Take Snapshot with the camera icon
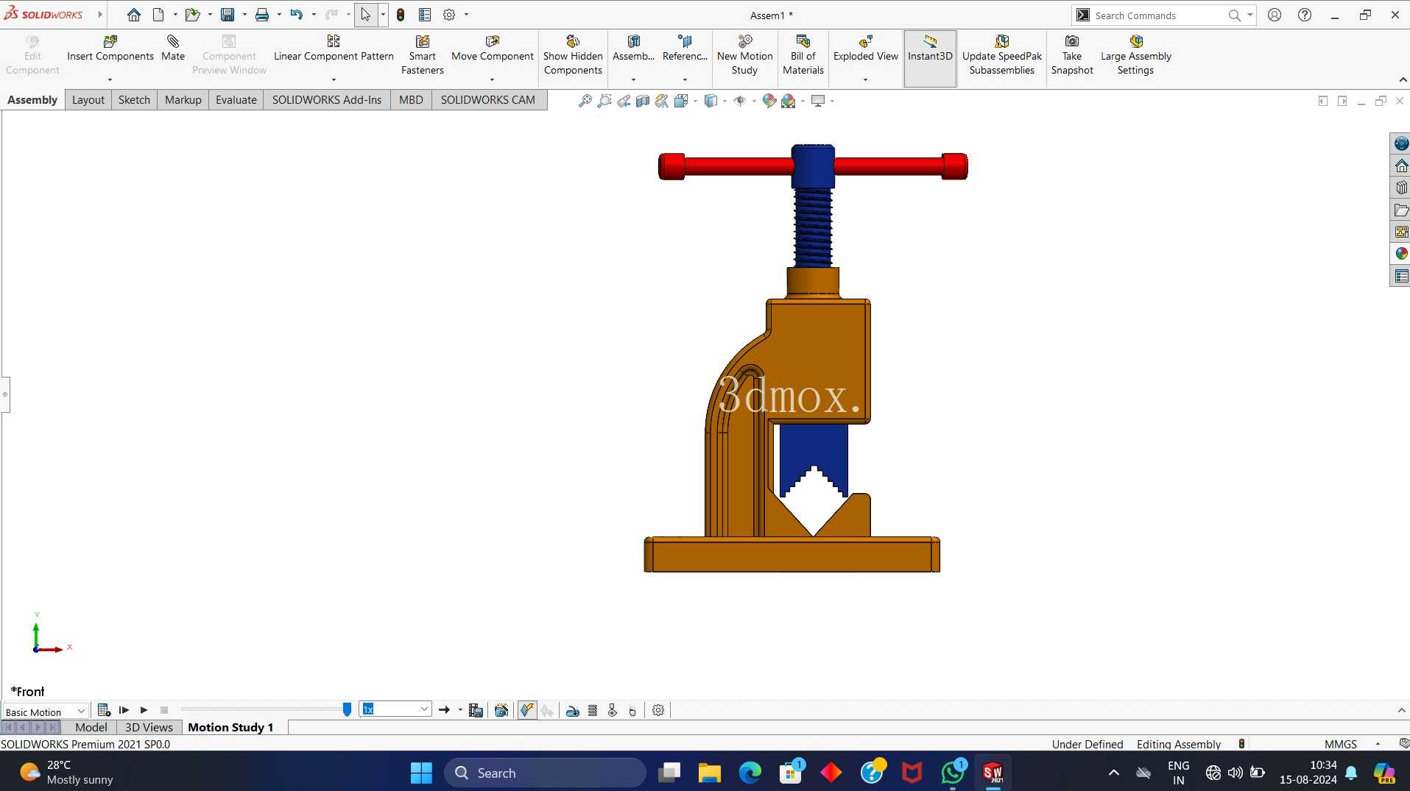 pyautogui.click(x=1072, y=55)
